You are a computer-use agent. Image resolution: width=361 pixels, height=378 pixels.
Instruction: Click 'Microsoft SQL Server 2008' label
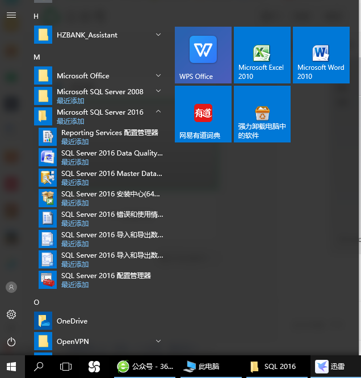point(100,91)
